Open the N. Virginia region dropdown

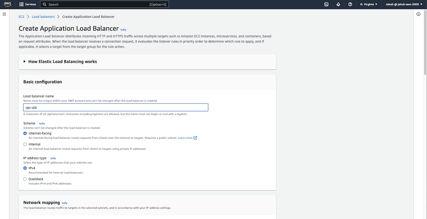368,4
